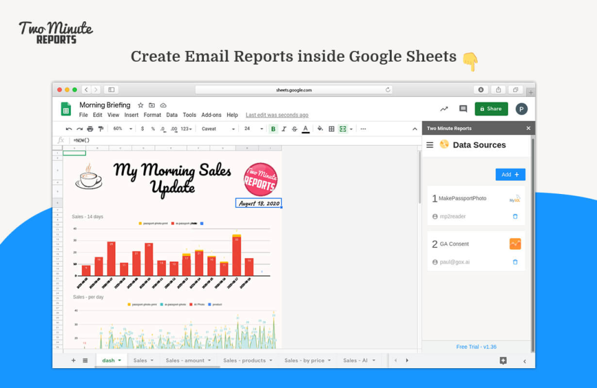Click the Italic formatting icon
The width and height of the screenshot is (597, 388).
[284, 129]
